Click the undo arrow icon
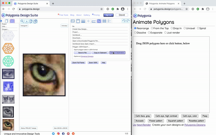This screenshot has width=216, height=135. tap(124, 21)
